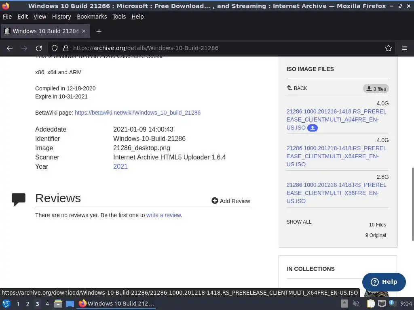Click the 2.8G file size label
This screenshot has width=414, height=310.
coord(382,177)
